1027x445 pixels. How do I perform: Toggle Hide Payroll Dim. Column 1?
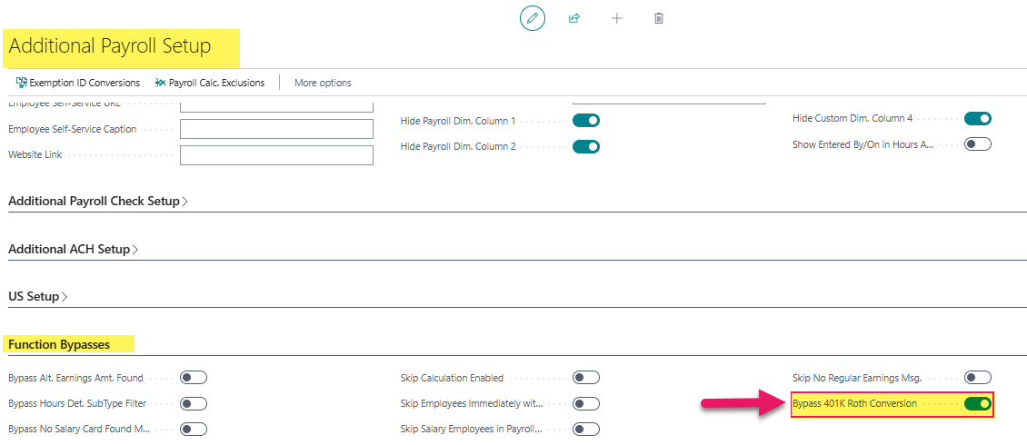[x=586, y=121]
